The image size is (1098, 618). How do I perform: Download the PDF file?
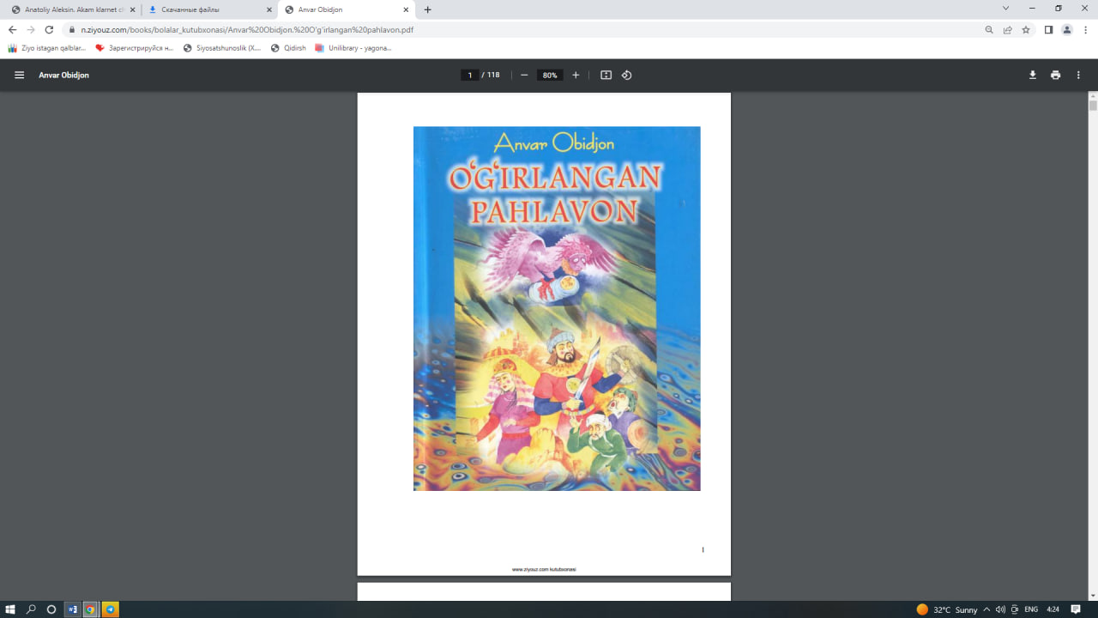(x=1033, y=75)
